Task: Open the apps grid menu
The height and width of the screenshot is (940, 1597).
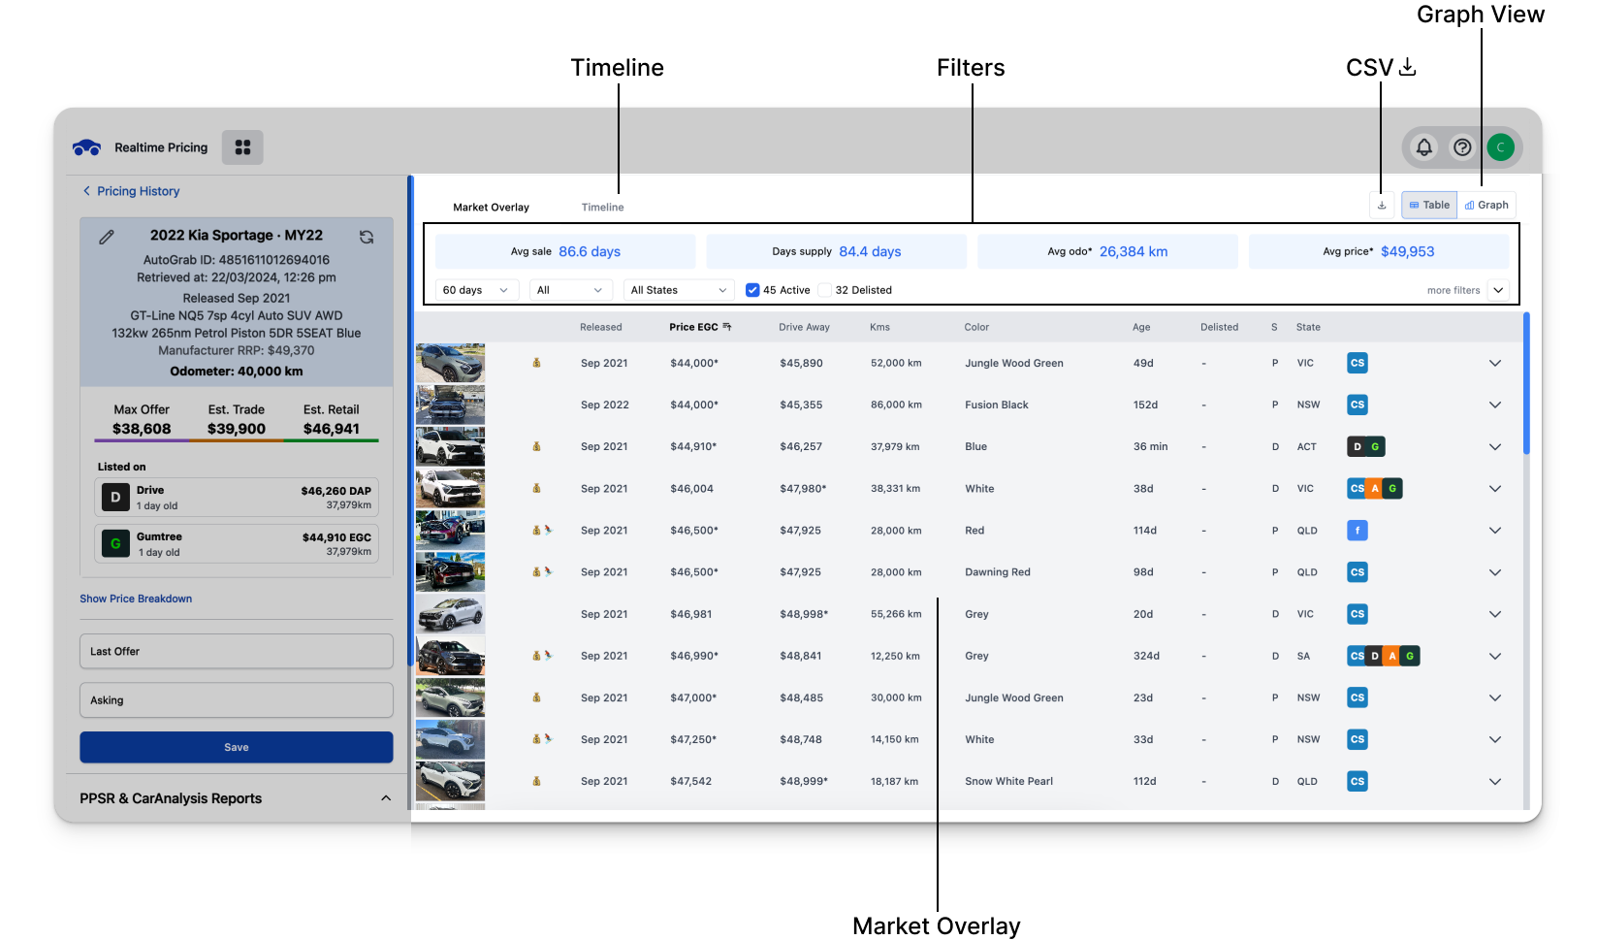Action: click(x=242, y=147)
